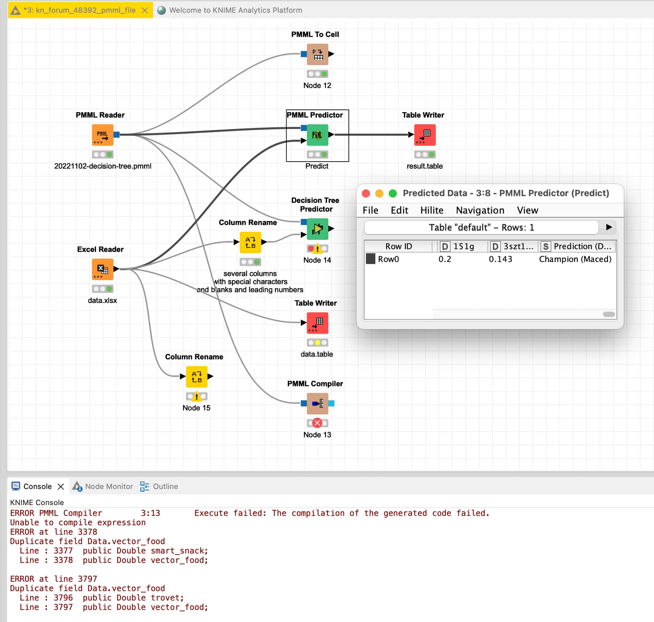This screenshot has height=622, width=654.
Task: Click the blue PMML output port of PMML Reader
Action: 116,135
